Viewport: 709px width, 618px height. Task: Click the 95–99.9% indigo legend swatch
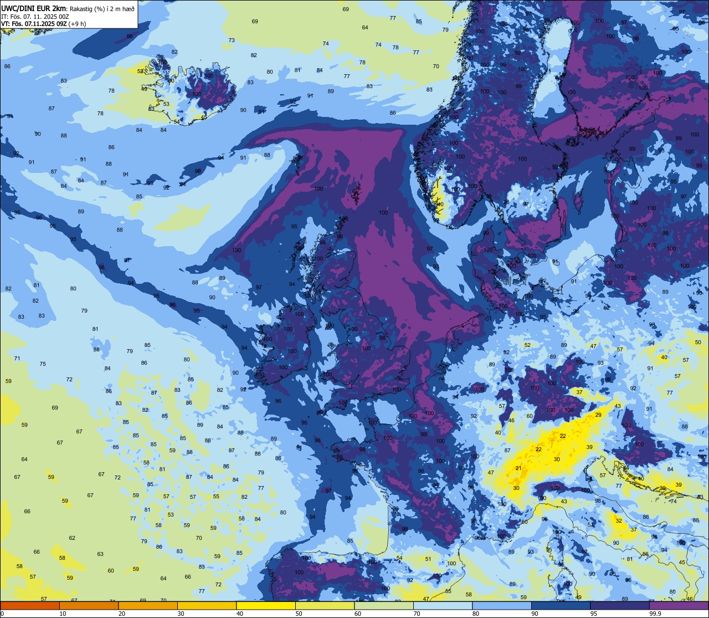(x=620, y=605)
